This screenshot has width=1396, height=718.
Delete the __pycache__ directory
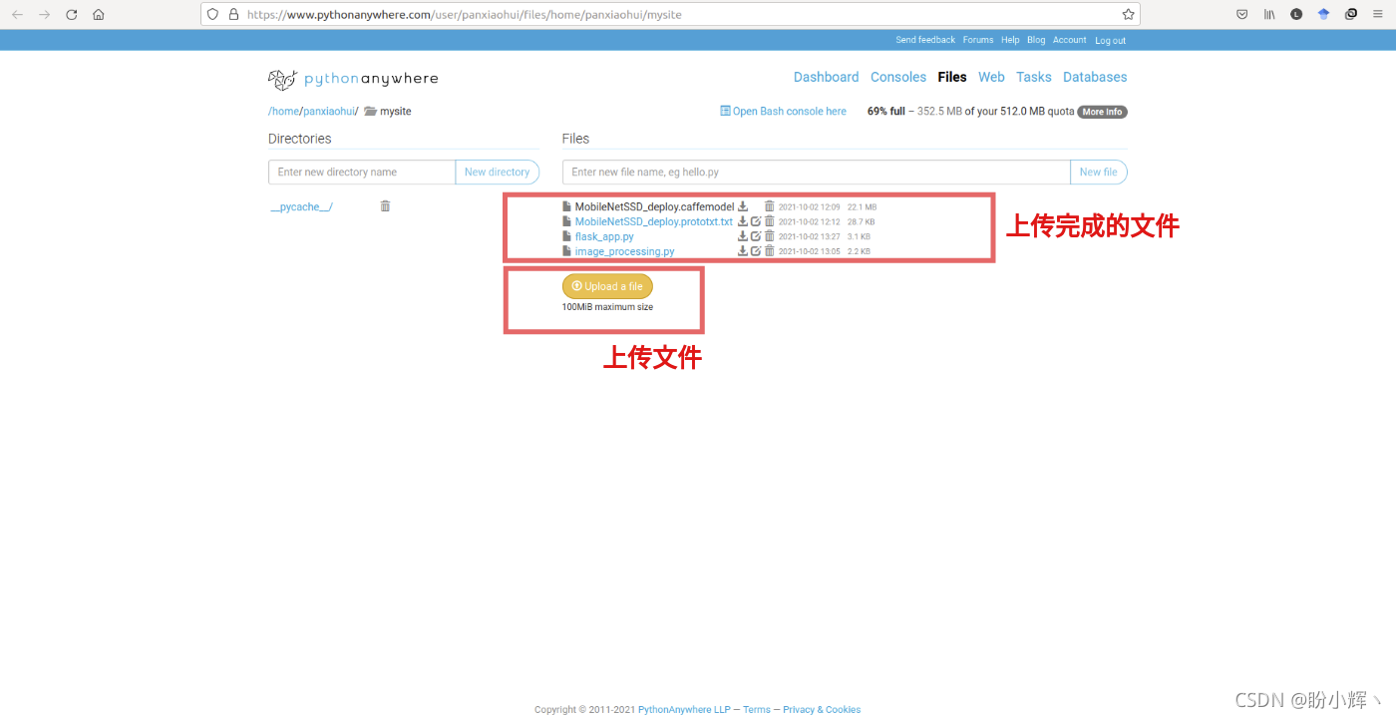(385, 206)
